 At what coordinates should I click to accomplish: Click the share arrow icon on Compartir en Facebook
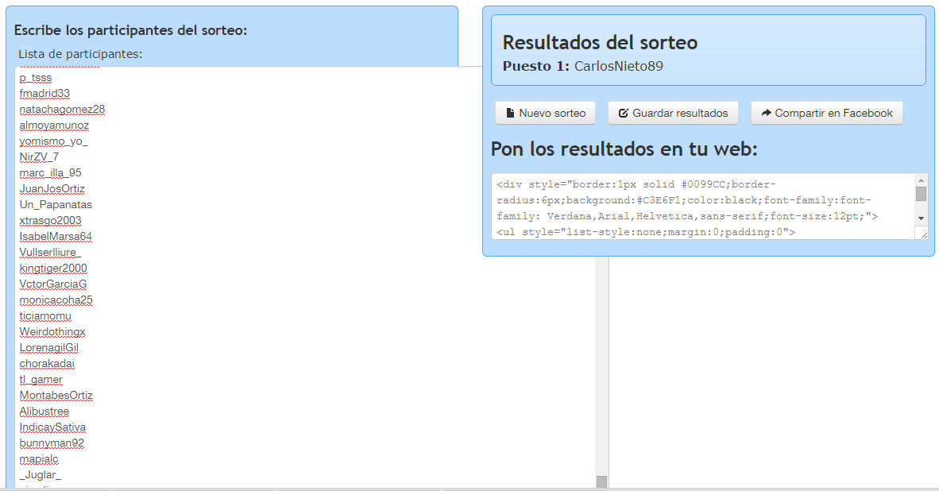click(766, 113)
